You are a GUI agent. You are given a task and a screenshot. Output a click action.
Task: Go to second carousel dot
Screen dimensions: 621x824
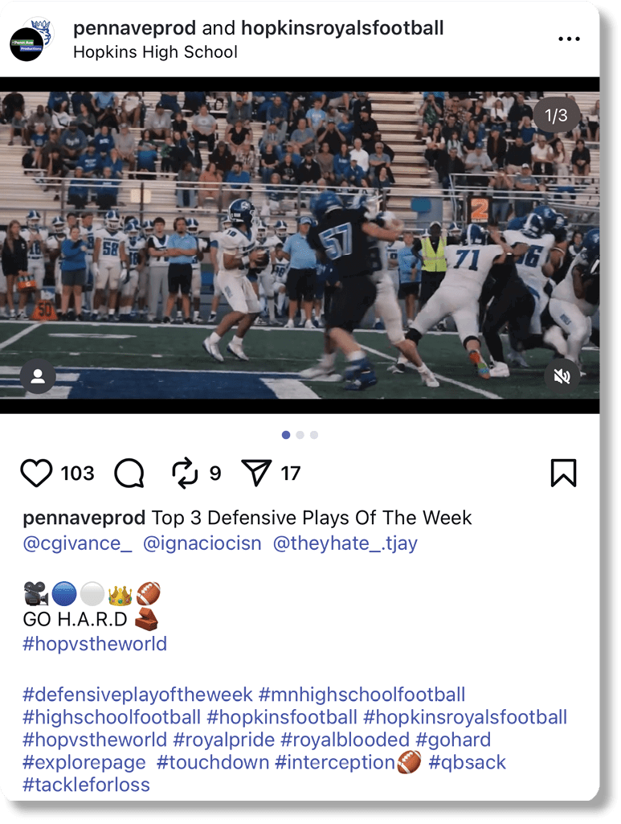300,435
